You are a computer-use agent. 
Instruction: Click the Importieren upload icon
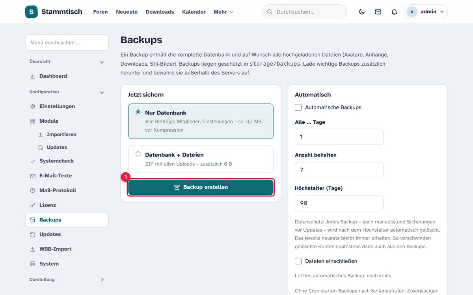pos(40,135)
